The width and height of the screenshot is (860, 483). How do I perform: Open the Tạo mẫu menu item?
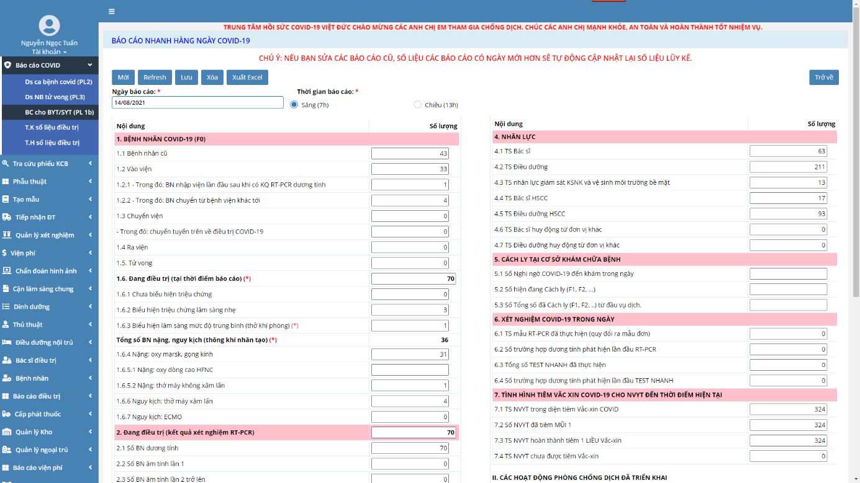(49, 200)
